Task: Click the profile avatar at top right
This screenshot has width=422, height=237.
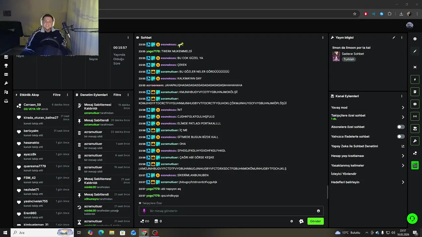Action: (x=409, y=26)
